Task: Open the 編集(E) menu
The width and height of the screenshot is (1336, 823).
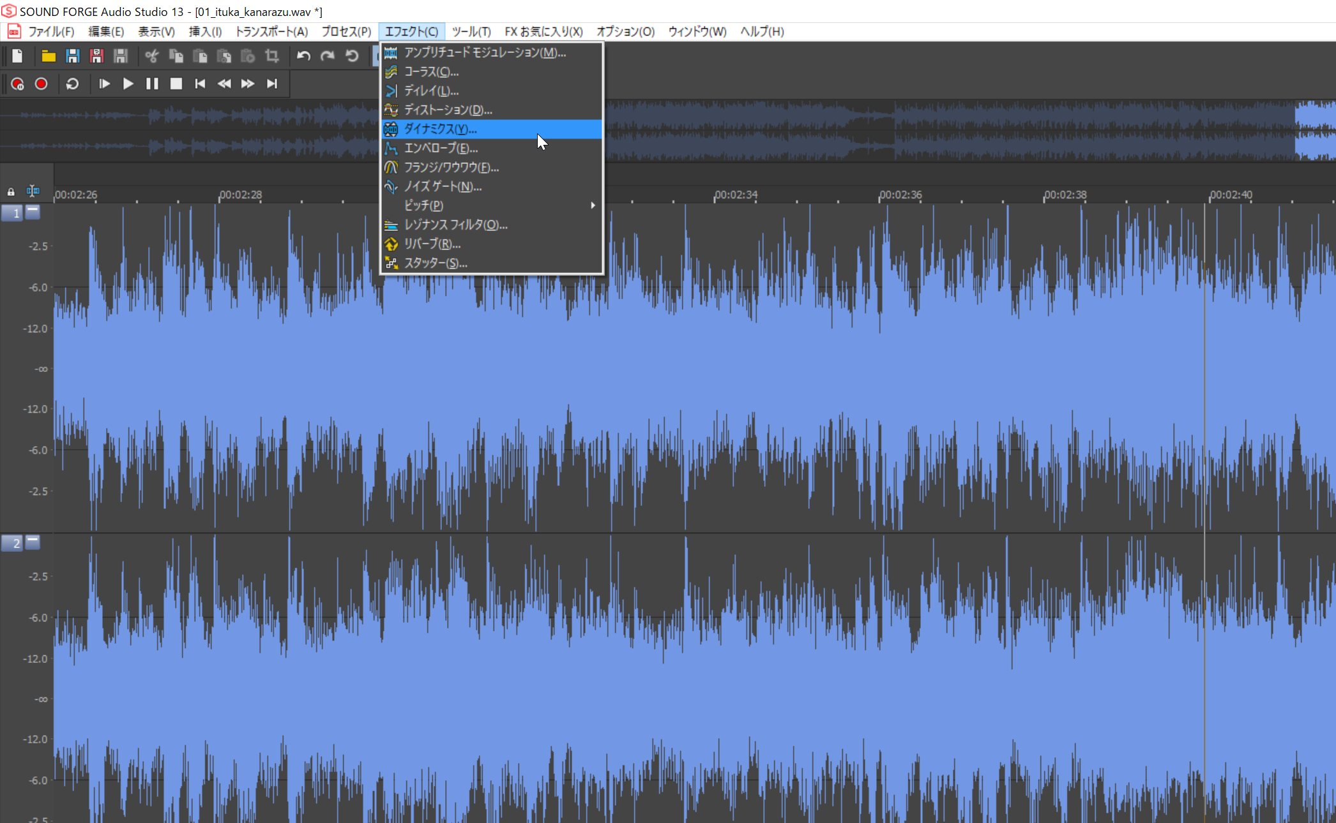Action: [106, 31]
